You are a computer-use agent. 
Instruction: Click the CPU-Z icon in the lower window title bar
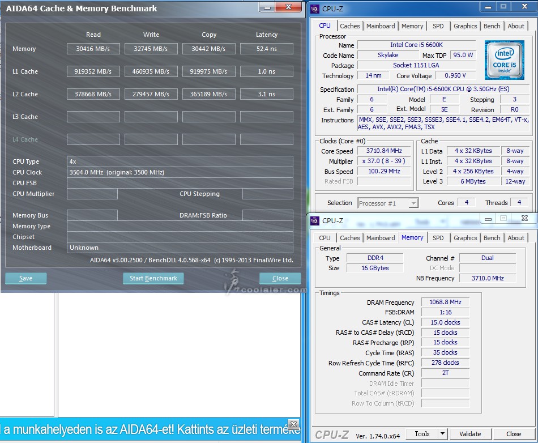[x=315, y=220]
